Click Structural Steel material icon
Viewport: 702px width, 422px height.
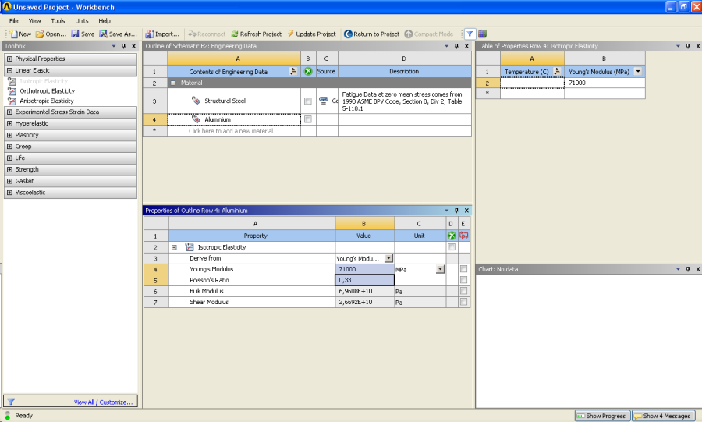pyautogui.click(x=196, y=101)
